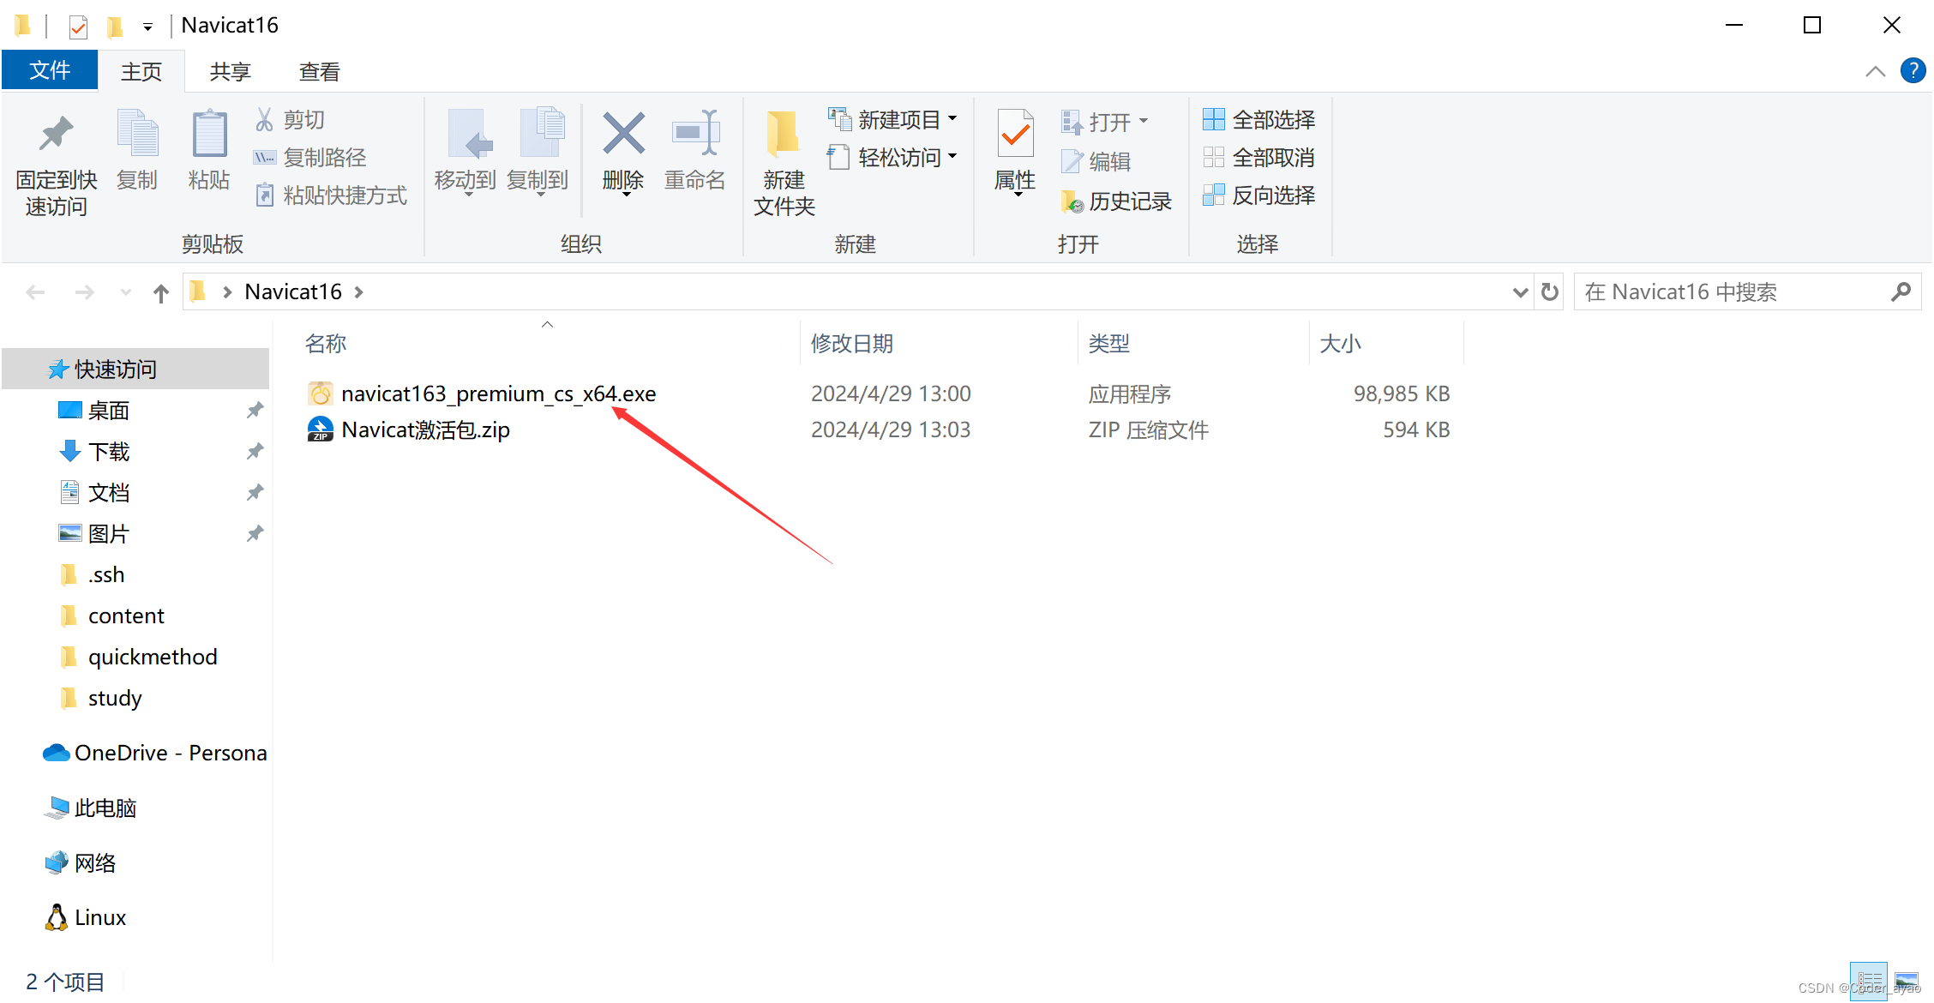This screenshot has width=1934, height=1003.
Task: Switch to the View tab
Action: [320, 71]
